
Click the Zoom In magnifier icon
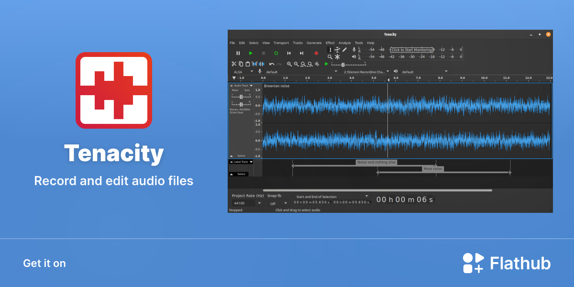[289, 64]
